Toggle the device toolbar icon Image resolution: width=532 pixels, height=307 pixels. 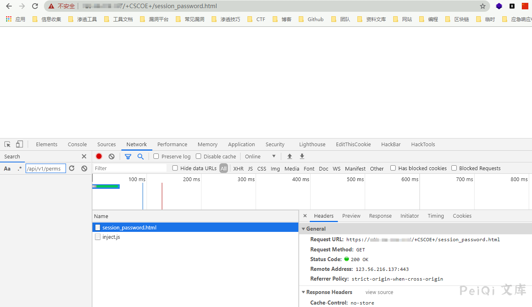[x=20, y=144]
